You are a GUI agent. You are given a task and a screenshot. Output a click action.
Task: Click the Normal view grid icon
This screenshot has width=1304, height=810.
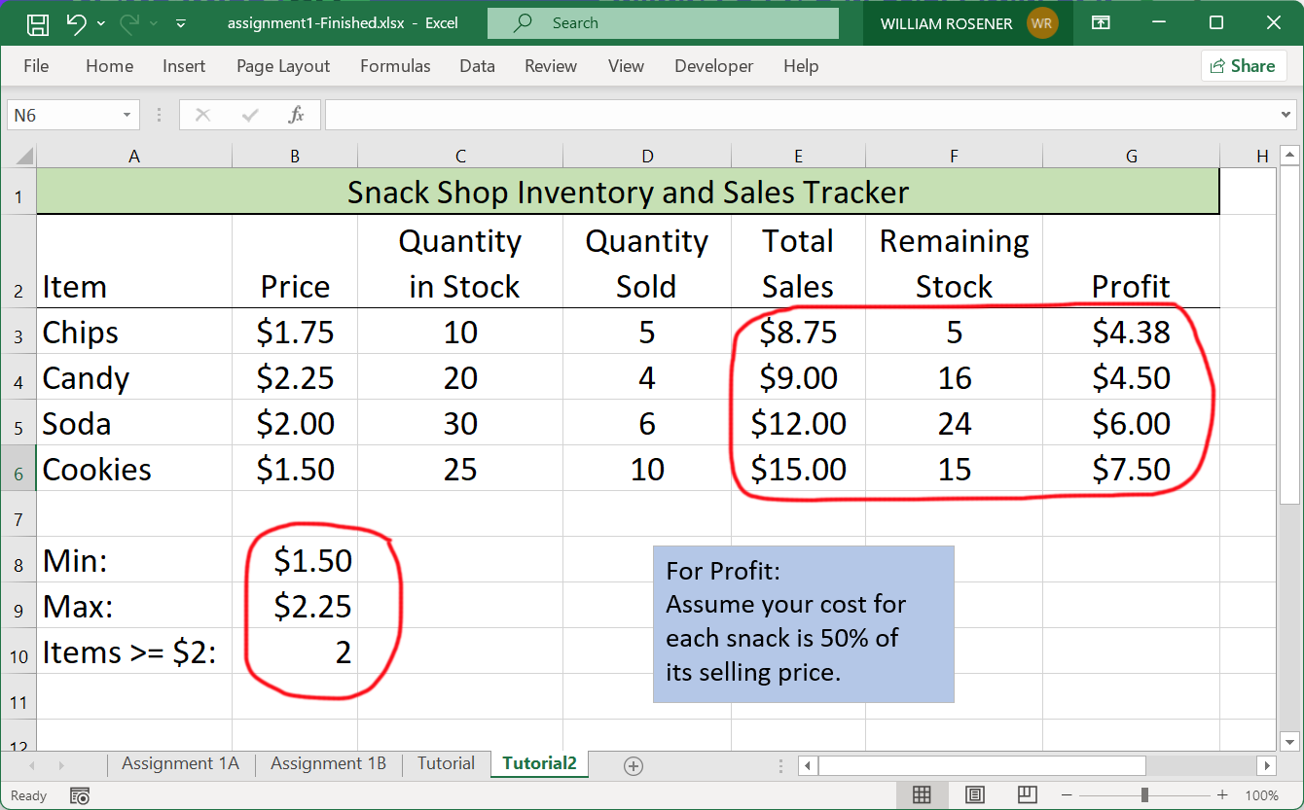click(x=922, y=795)
